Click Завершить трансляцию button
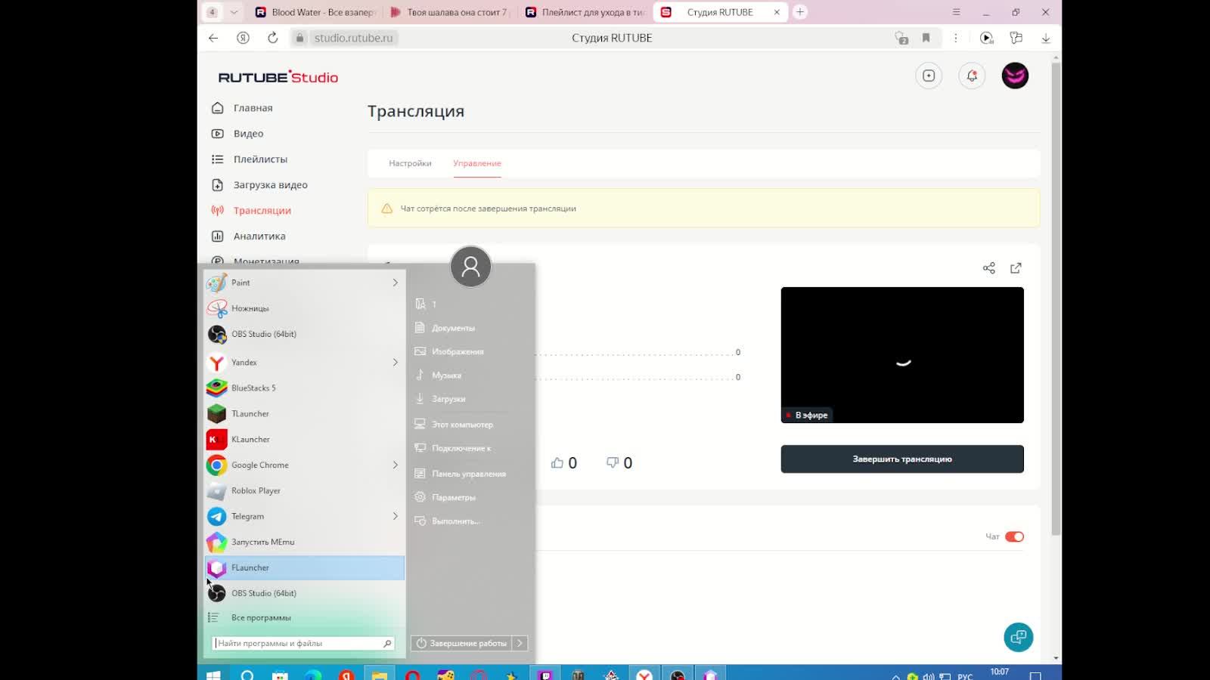This screenshot has height=680, width=1210. pos(902,459)
